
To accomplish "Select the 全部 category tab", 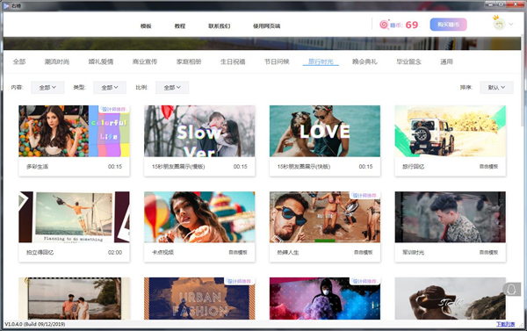I will click(x=19, y=61).
